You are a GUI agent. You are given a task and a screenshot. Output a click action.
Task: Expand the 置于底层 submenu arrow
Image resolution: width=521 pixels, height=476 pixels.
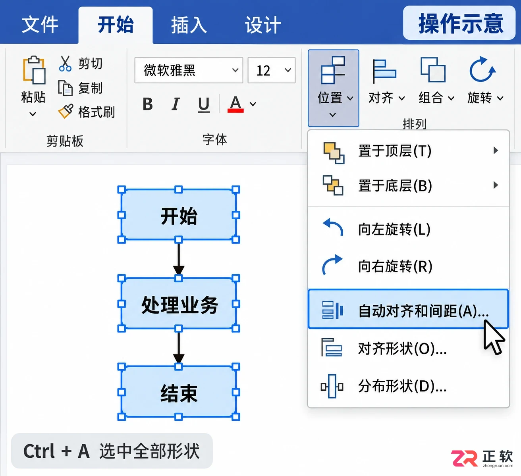(x=496, y=185)
